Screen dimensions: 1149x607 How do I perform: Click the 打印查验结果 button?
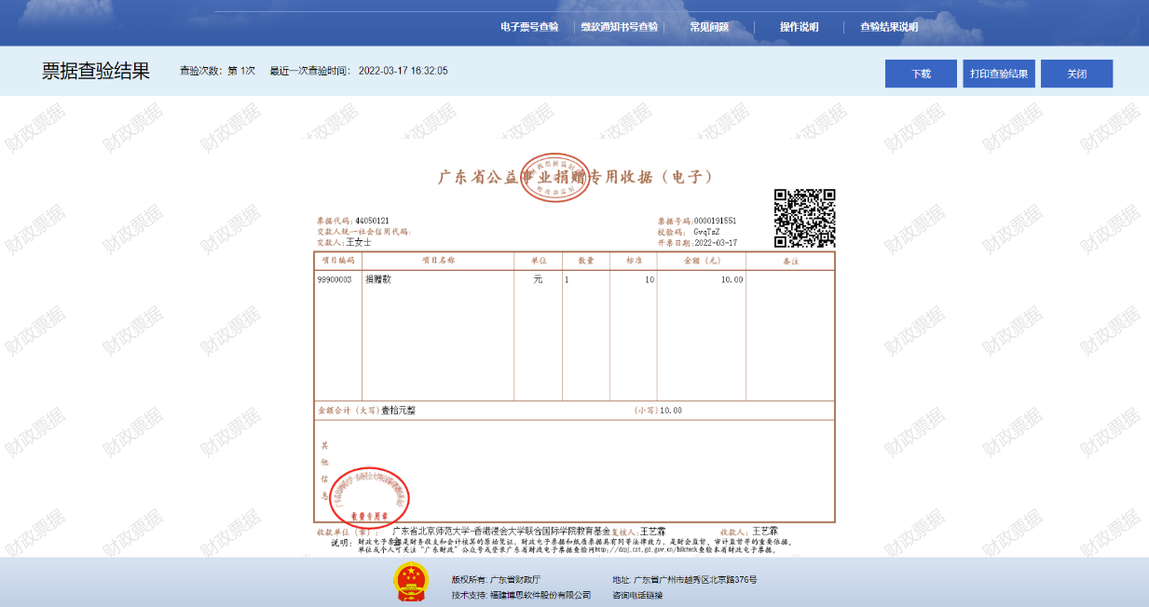[x=998, y=74]
